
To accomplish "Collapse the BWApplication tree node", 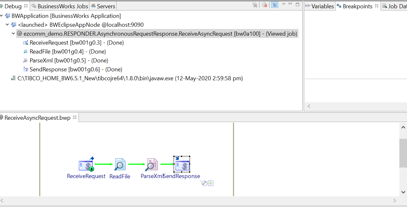I will [x=2, y=16].
